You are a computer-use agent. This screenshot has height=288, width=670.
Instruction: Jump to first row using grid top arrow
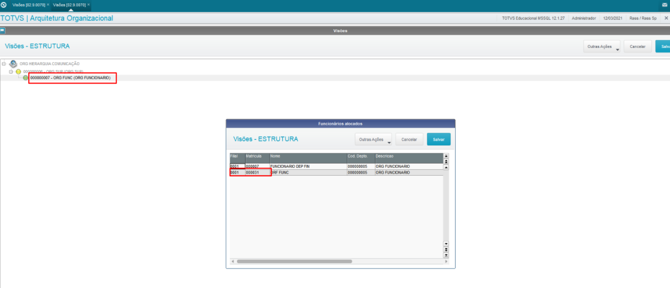click(446, 156)
